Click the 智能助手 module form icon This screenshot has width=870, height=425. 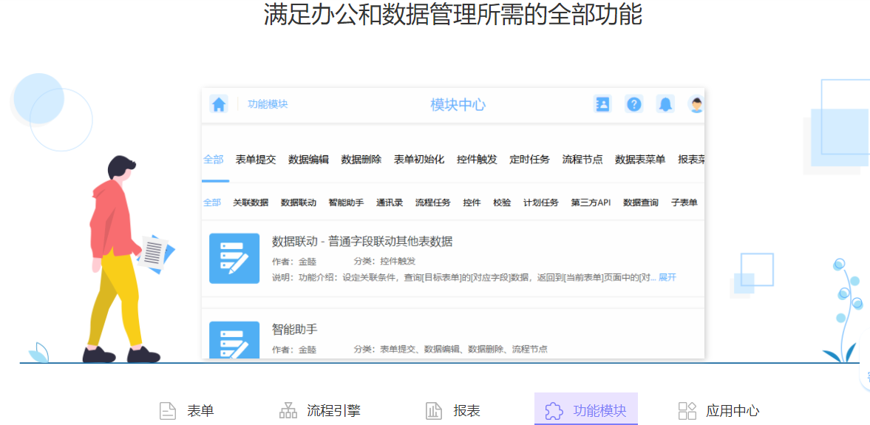234,340
